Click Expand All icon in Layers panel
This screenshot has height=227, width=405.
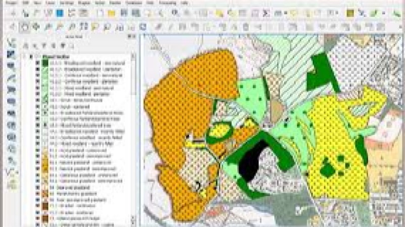coord(54,46)
